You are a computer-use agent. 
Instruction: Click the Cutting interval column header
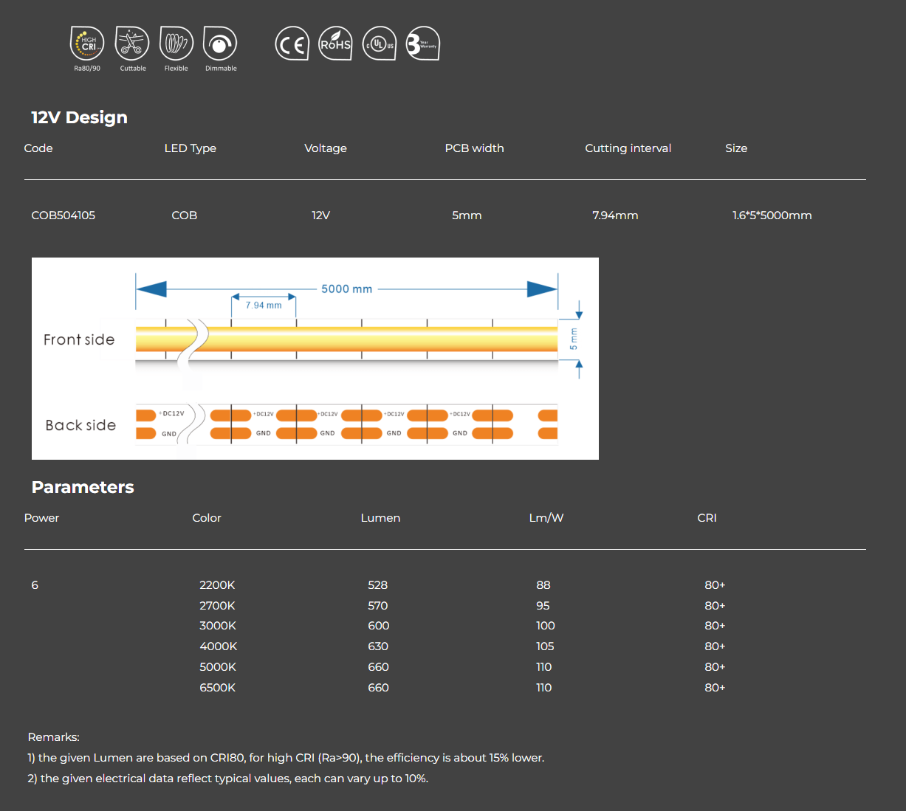click(x=628, y=148)
